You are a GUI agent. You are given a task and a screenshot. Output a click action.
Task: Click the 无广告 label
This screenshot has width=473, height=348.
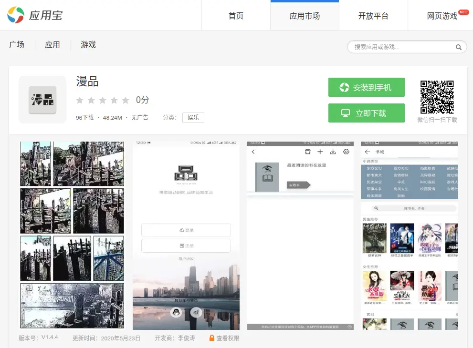(x=140, y=117)
